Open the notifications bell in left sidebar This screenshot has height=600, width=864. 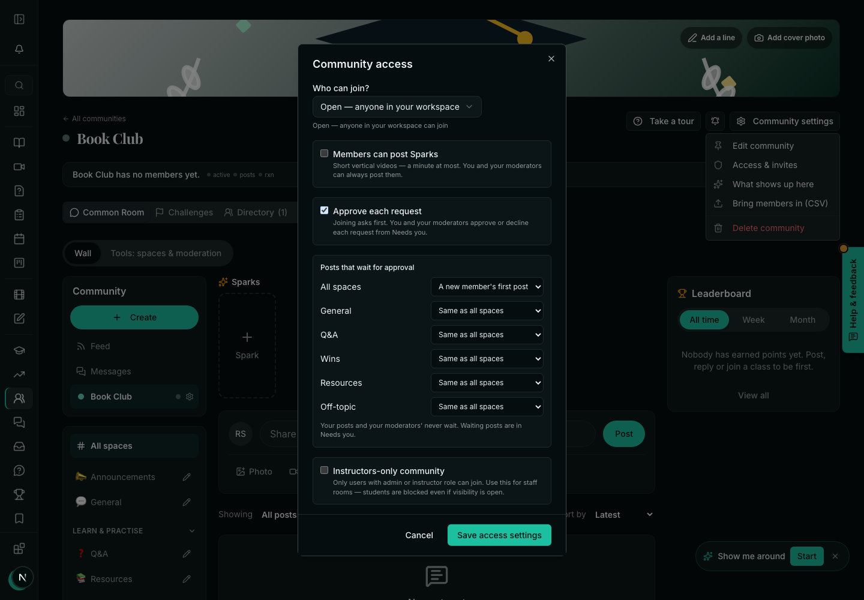pos(19,49)
